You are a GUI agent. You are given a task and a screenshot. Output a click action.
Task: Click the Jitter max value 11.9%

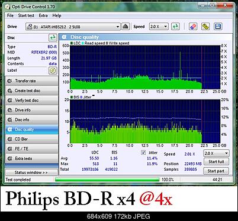pyautogui.click(x=152, y=164)
